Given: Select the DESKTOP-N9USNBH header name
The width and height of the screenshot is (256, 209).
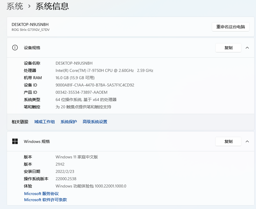Looking at the screenshot, I should click(30, 24).
